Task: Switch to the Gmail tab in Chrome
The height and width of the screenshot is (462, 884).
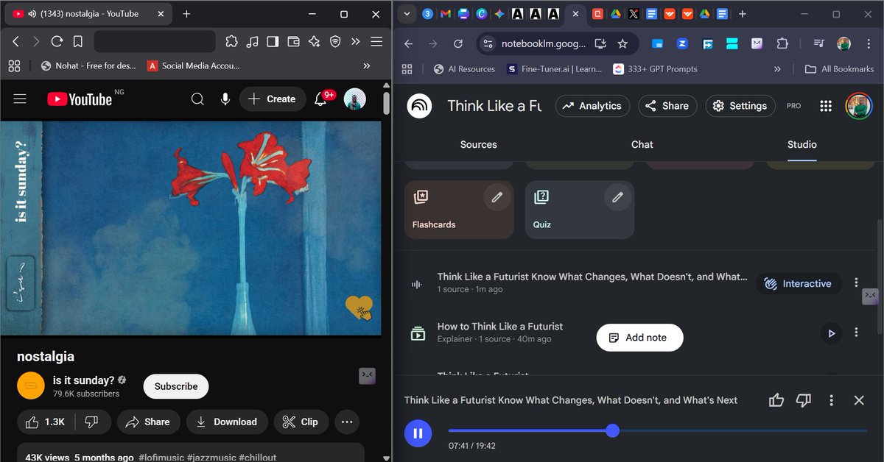Action: pyautogui.click(x=445, y=14)
